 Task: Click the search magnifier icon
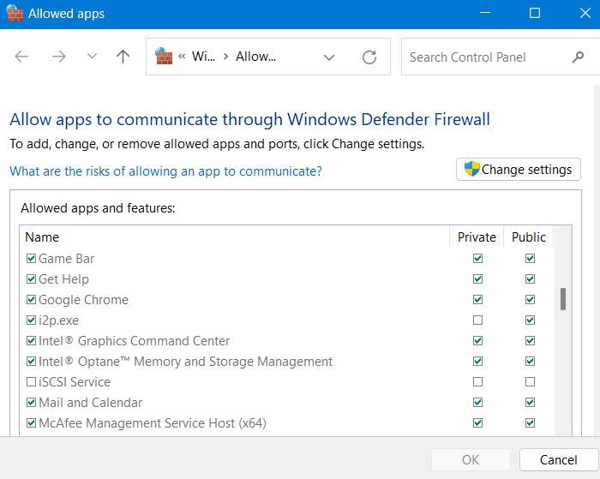pos(578,57)
